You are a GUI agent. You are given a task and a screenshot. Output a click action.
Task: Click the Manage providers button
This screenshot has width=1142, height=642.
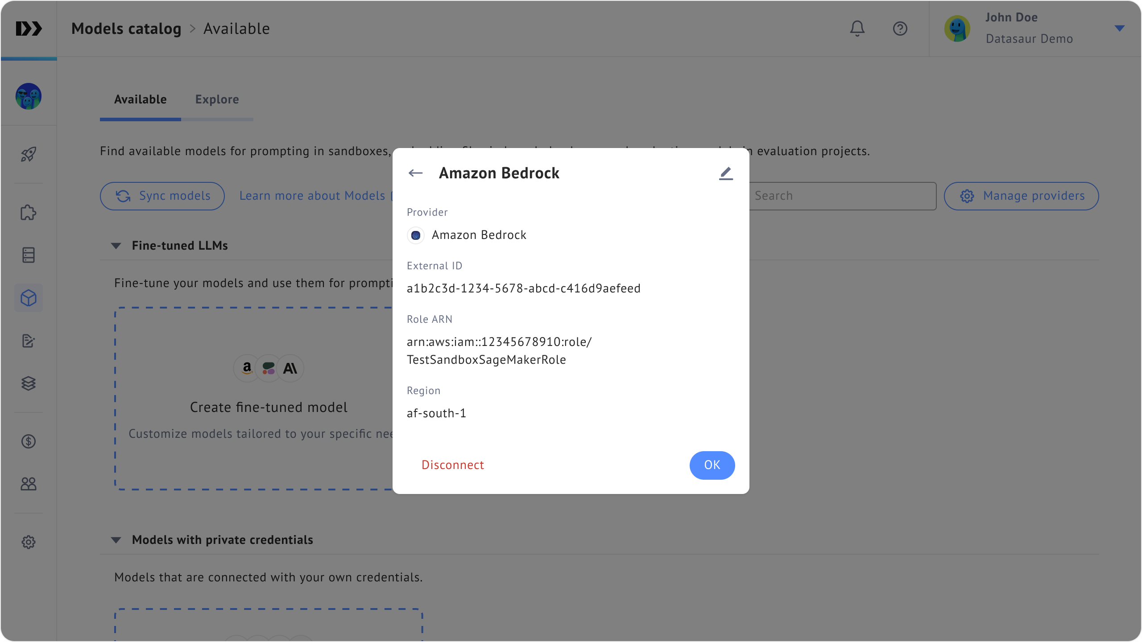click(x=1021, y=196)
